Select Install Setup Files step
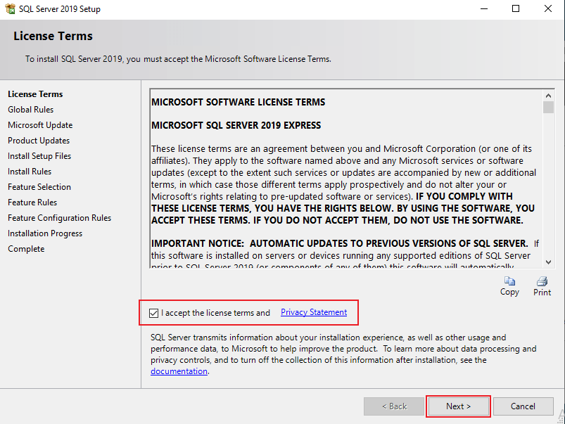 pyautogui.click(x=39, y=156)
